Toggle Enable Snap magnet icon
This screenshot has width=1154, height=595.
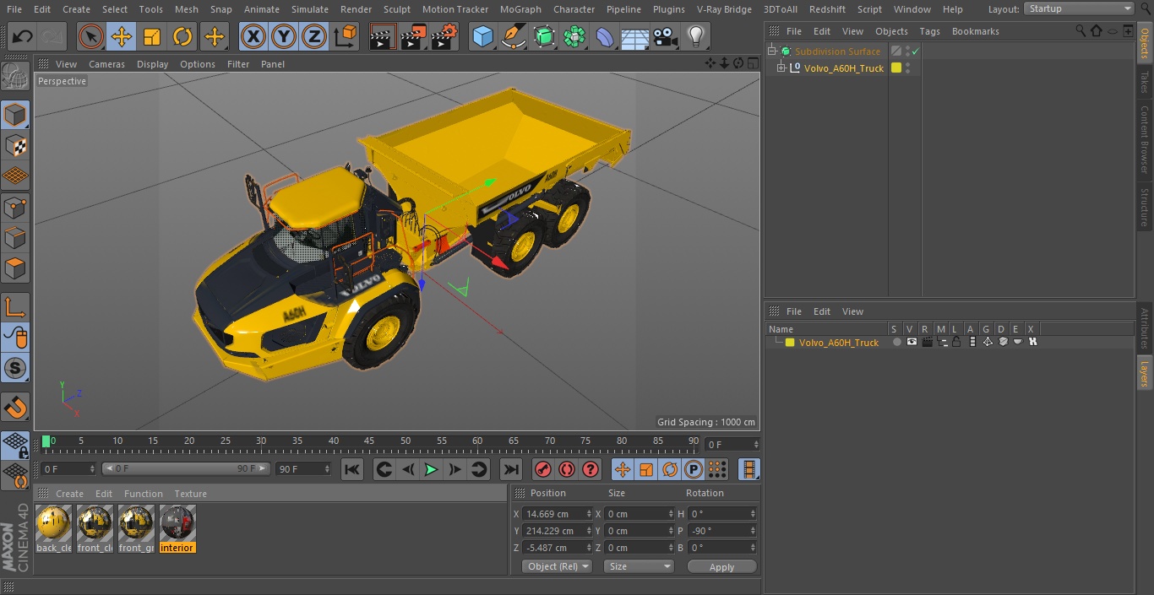tap(15, 408)
